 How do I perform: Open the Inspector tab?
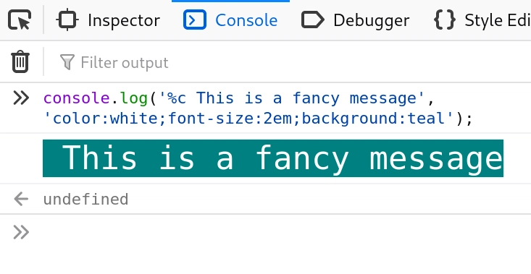[108, 20]
